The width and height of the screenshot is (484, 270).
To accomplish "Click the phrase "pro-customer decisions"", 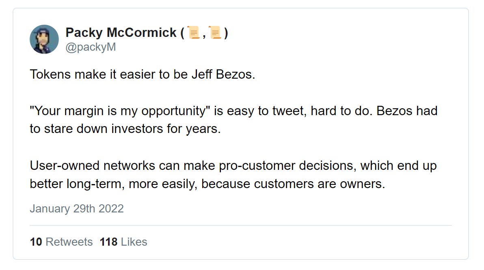I will click(x=286, y=166).
